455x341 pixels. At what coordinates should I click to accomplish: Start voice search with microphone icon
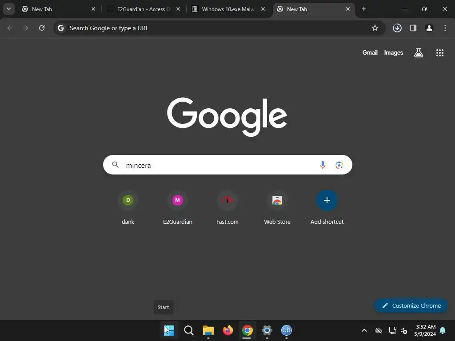point(323,165)
